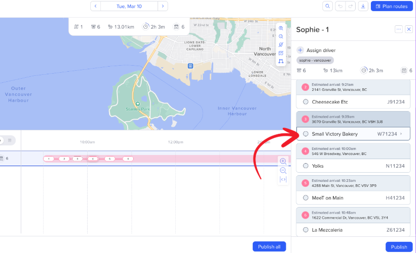416x253 pixels.
Task: Click the Stanley Park map pin
Action: 137,104
